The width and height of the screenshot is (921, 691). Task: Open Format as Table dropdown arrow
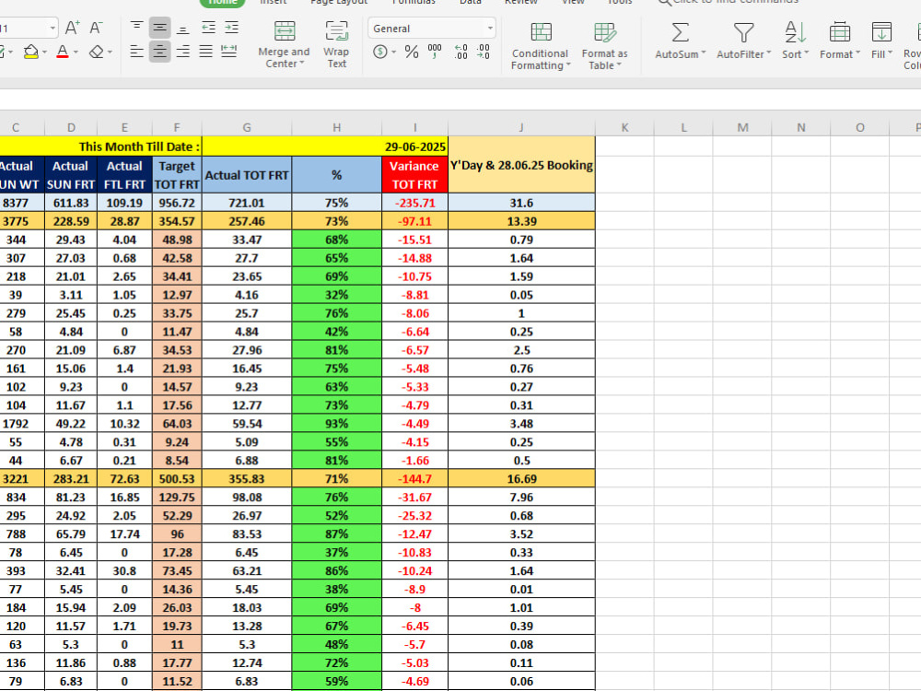(619, 64)
